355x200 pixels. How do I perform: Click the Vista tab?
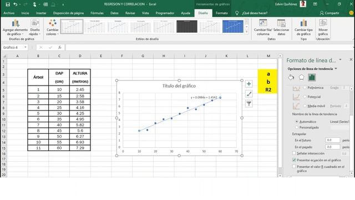(x=145, y=13)
